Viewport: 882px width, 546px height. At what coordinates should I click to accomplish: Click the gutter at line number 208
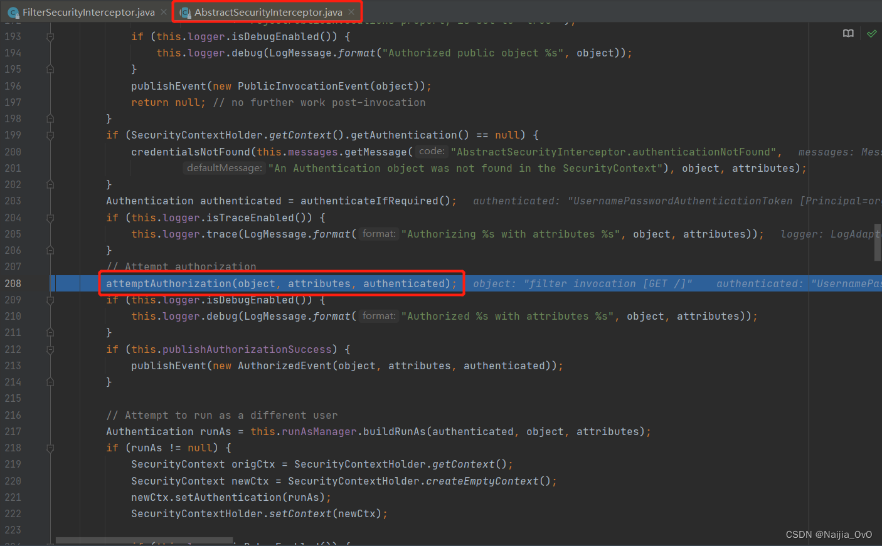pos(13,283)
